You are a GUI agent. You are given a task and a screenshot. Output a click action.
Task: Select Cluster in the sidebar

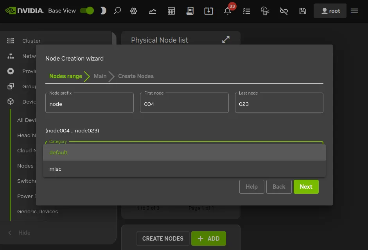click(x=31, y=41)
